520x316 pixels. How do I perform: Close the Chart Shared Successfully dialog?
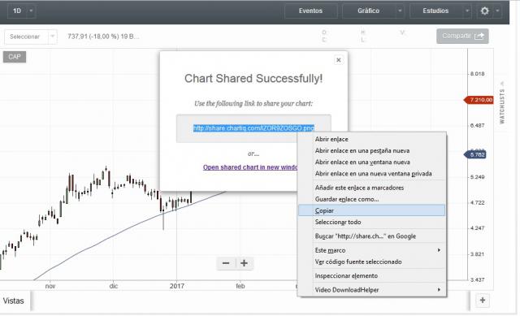pos(338,60)
